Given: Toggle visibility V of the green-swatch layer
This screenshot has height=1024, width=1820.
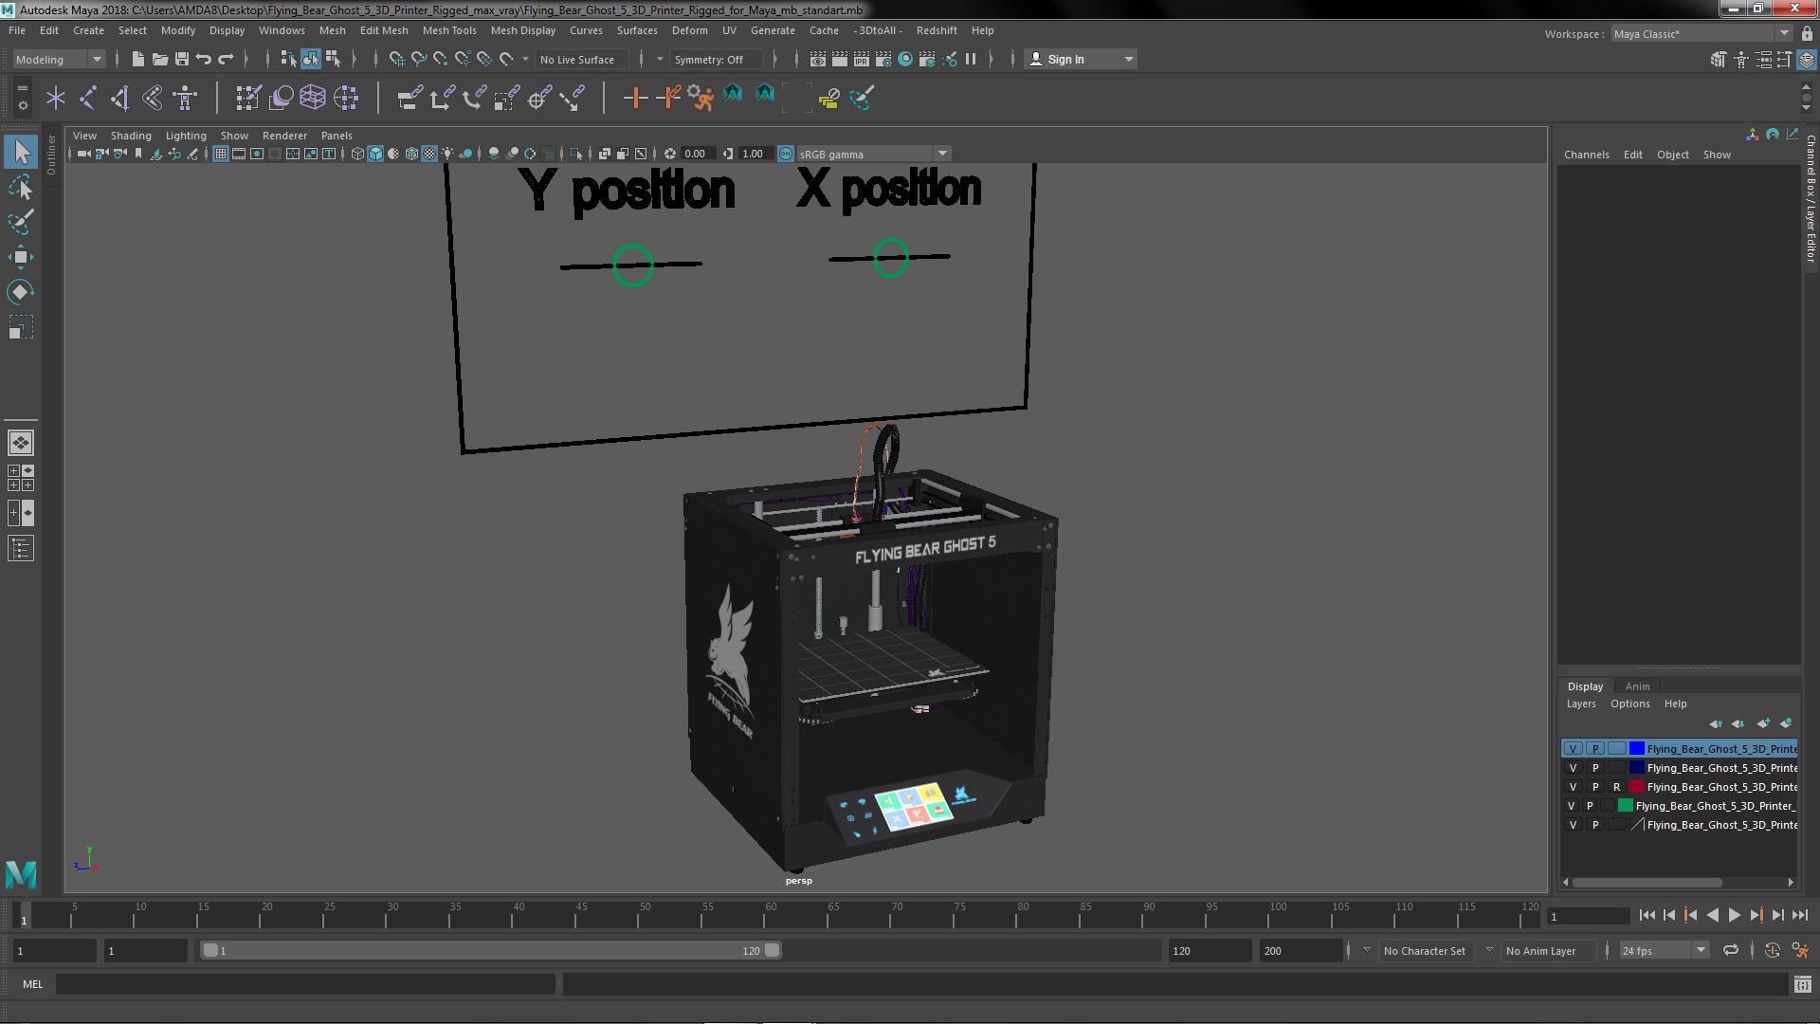Looking at the screenshot, I should tap(1571, 806).
